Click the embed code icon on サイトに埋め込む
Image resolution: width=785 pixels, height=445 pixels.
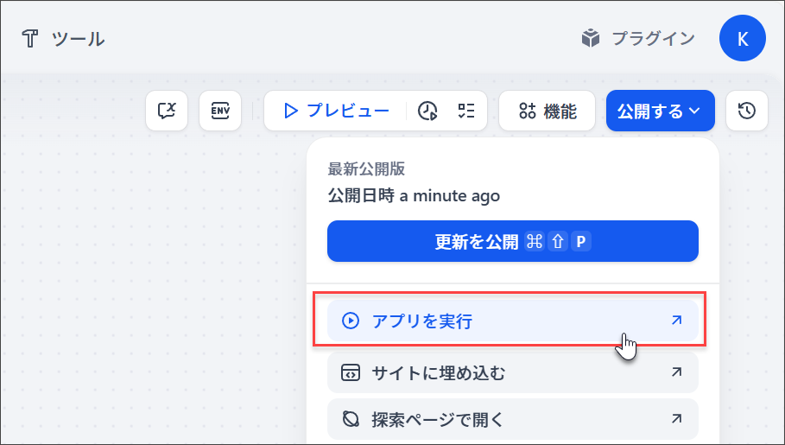[351, 372]
